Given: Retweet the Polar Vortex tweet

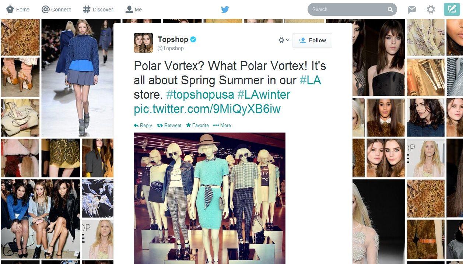Looking at the screenshot, I should click(x=169, y=125).
